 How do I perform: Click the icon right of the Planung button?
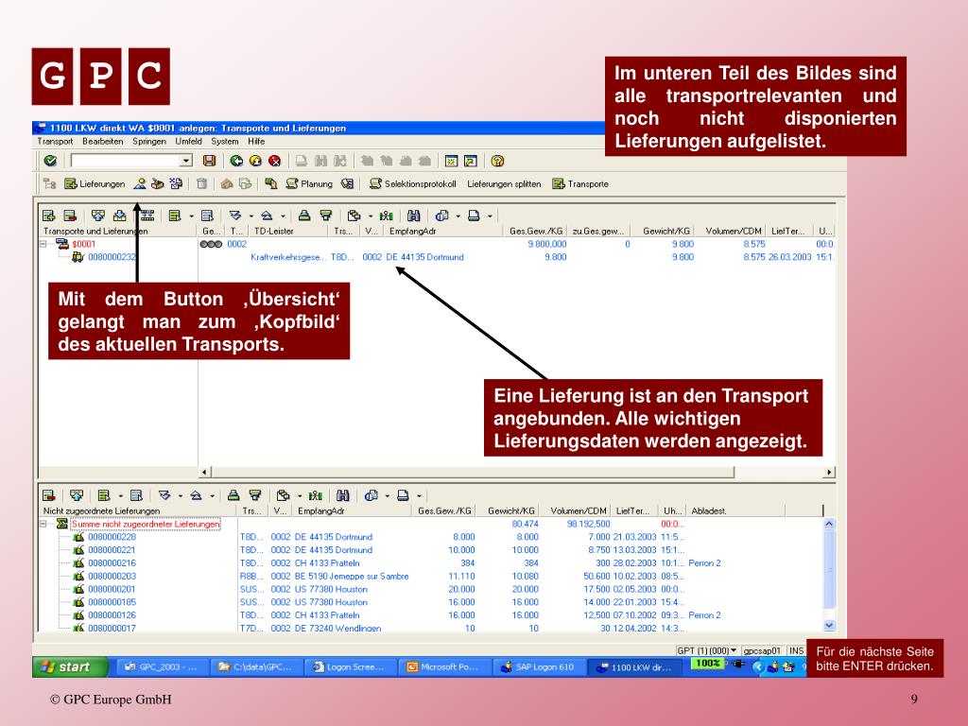[x=348, y=184]
